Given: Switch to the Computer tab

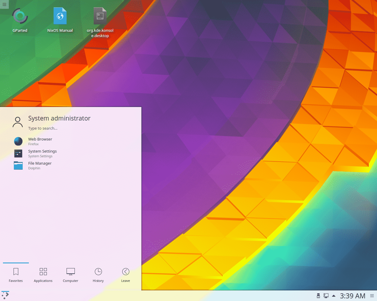Looking at the screenshot, I should click(x=71, y=275).
